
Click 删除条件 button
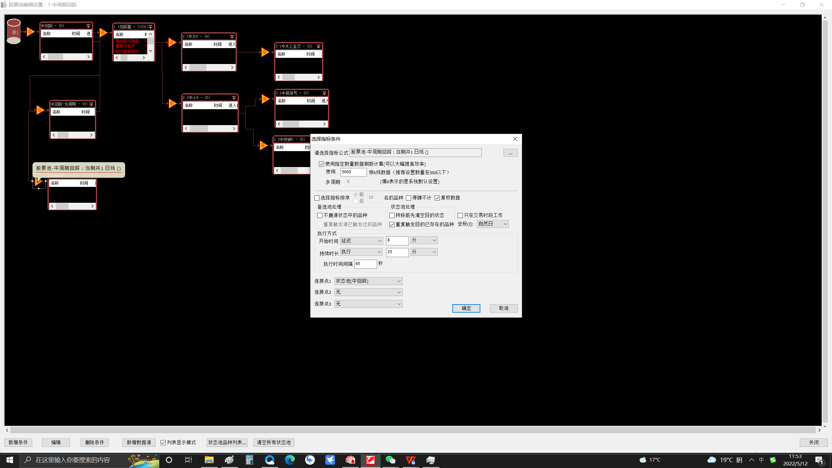point(95,443)
